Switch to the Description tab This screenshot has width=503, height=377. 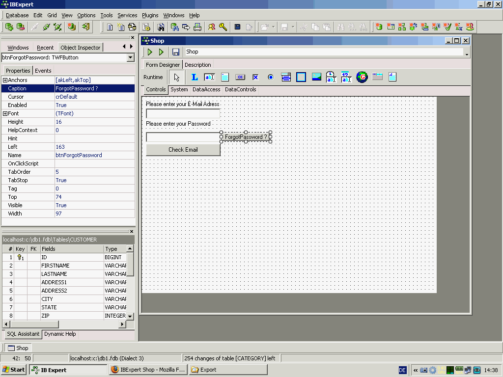tap(198, 65)
